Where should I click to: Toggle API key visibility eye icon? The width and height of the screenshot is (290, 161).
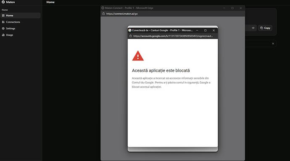click(x=253, y=28)
